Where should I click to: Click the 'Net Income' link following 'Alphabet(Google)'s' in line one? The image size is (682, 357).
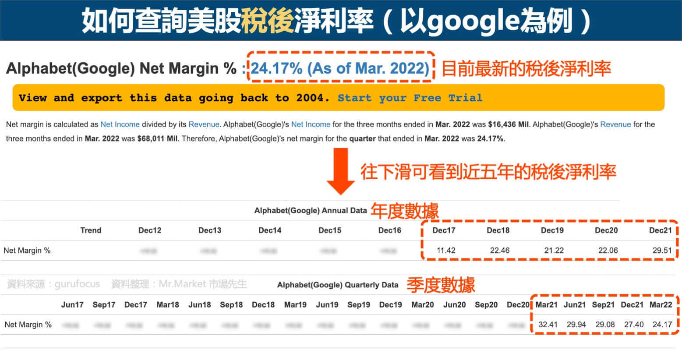311,124
